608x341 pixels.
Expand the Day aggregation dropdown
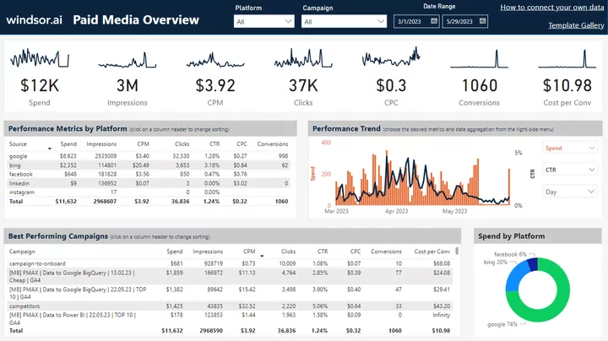569,192
